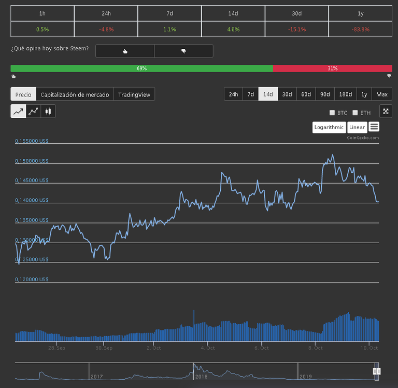Screen dimensions: 398x388
Task: Open the chart hamburger context menu
Action: [374, 127]
